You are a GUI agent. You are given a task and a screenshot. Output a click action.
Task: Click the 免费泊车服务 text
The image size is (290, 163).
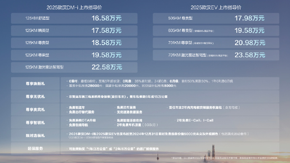point(127,108)
